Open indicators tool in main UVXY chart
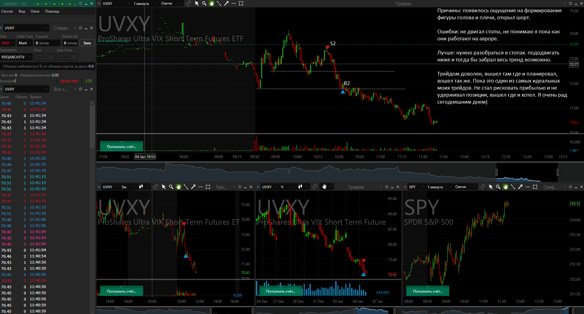 point(189,3)
